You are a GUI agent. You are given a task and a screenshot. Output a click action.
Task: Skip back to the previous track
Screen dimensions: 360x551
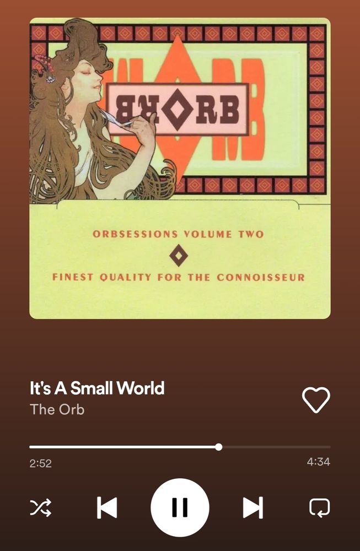(x=107, y=507)
